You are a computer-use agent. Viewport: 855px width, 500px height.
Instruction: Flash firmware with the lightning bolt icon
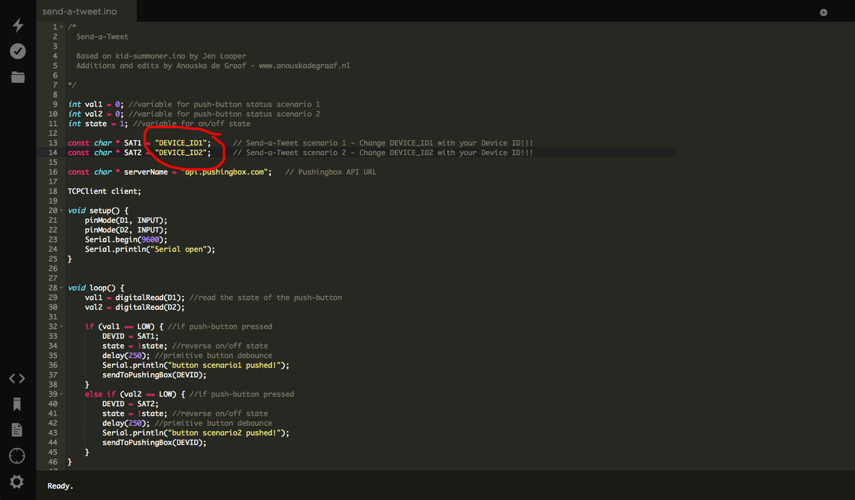18,25
